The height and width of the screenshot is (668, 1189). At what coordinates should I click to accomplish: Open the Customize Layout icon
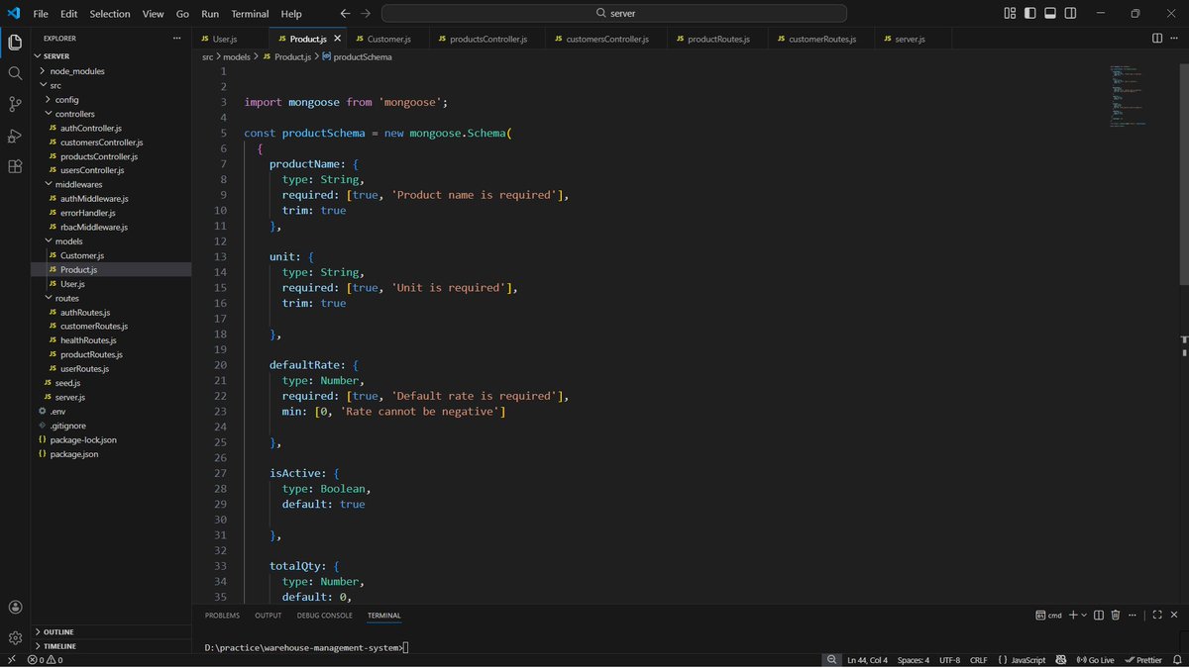coord(1010,13)
